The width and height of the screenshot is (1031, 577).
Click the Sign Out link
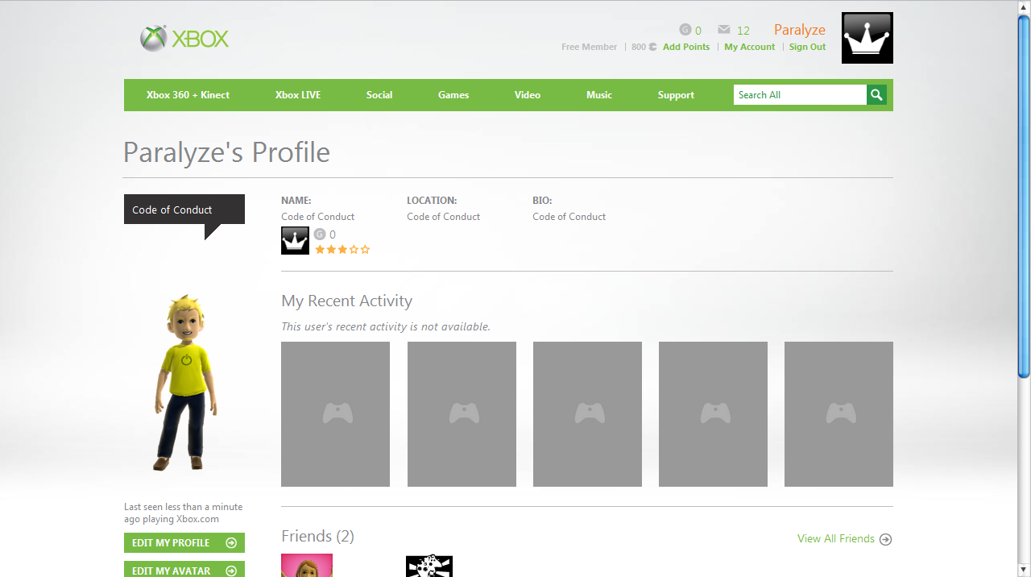tap(807, 47)
